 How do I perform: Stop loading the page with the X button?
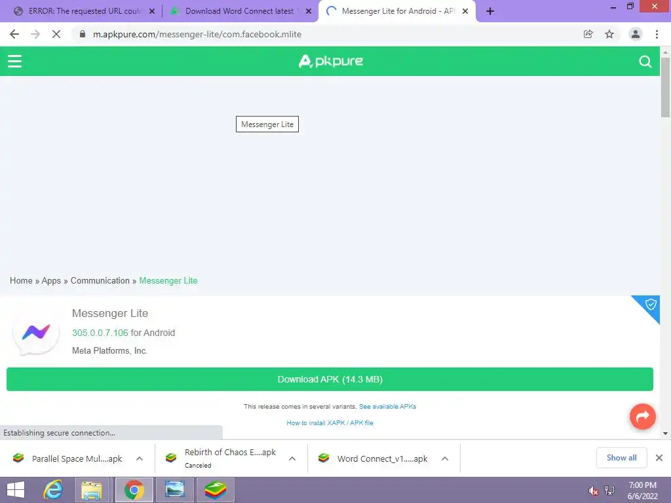pos(56,34)
